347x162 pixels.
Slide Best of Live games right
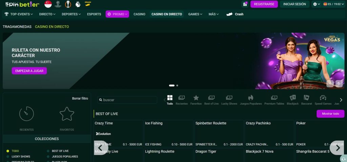337,148
